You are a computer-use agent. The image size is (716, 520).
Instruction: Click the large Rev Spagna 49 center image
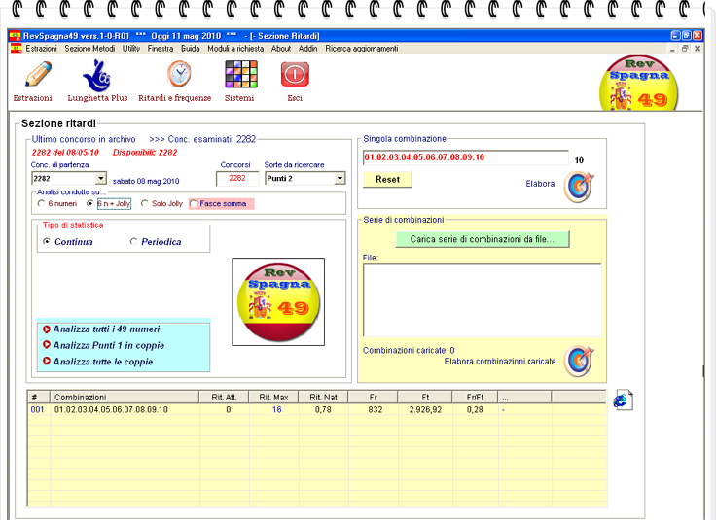pyautogui.click(x=278, y=302)
